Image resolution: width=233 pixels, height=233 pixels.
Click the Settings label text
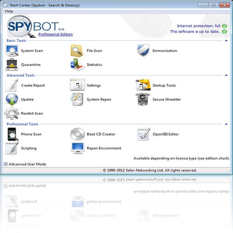[94, 85]
